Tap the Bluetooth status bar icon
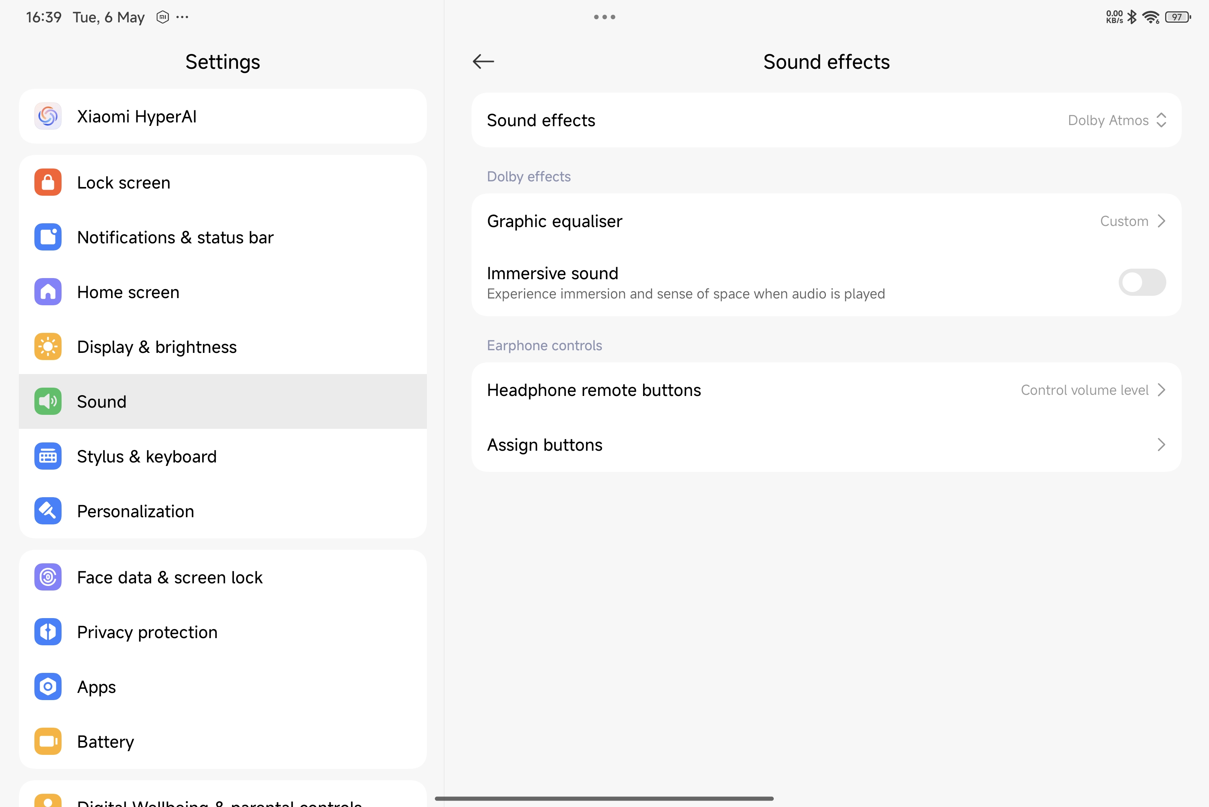This screenshot has width=1209, height=807. 1132,17
